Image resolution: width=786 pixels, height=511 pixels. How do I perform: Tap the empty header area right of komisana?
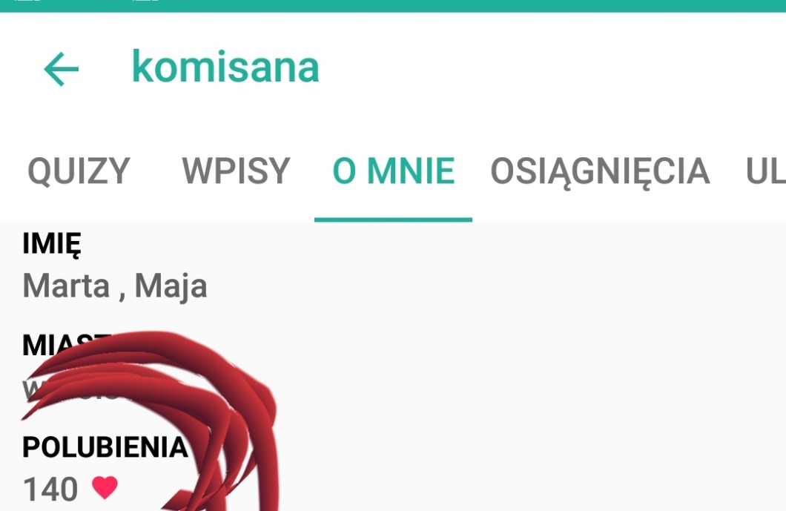pyautogui.click(x=552, y=67)
